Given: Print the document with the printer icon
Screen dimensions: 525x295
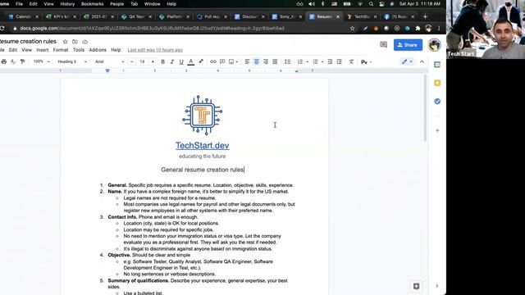Looking at the screenshot, I should (x=4, y=61).
